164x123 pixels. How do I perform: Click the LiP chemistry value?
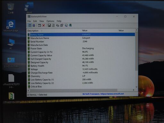84,76
